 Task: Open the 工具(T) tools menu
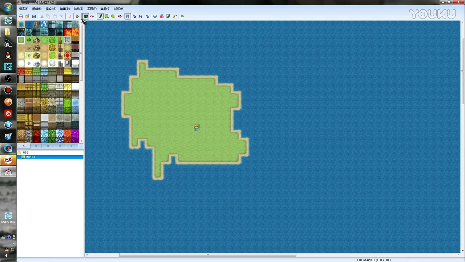coord(92,9)
